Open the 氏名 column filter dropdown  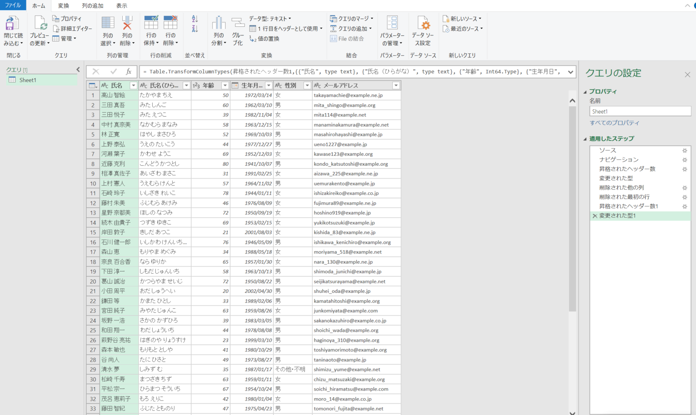coord(133,85)
